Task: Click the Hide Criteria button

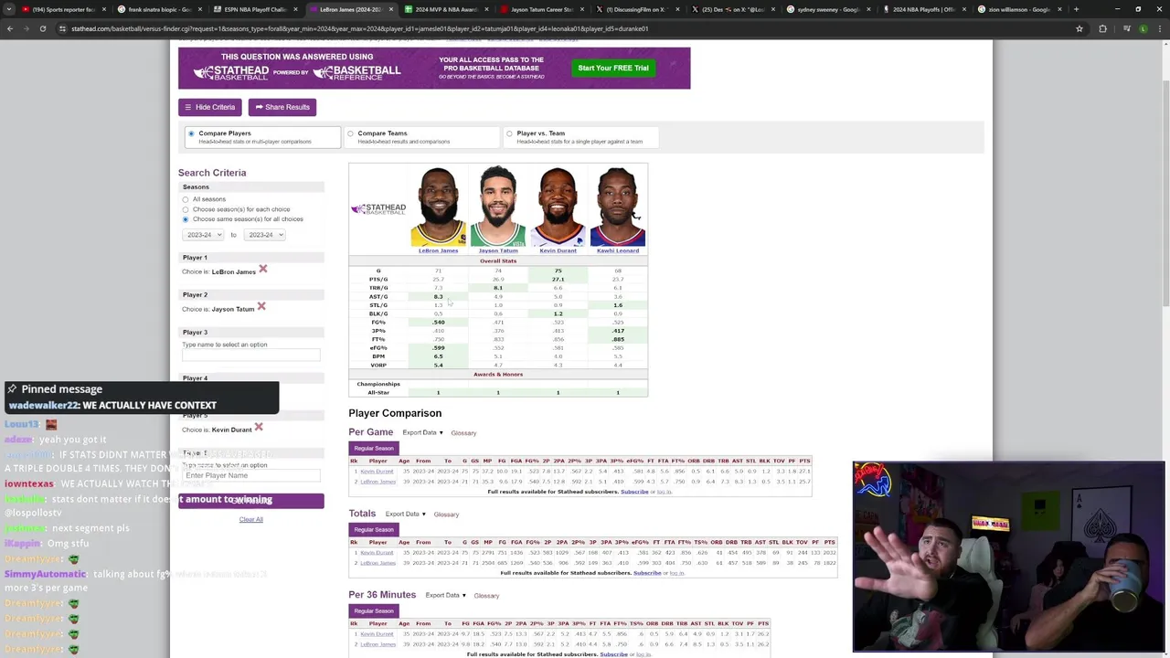Action: coord(210,107)
